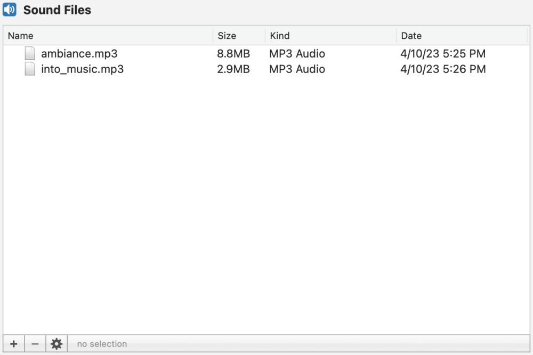
Task: Click the 4/10/23 5:26 PM date cell
Action: coord(443,69)
